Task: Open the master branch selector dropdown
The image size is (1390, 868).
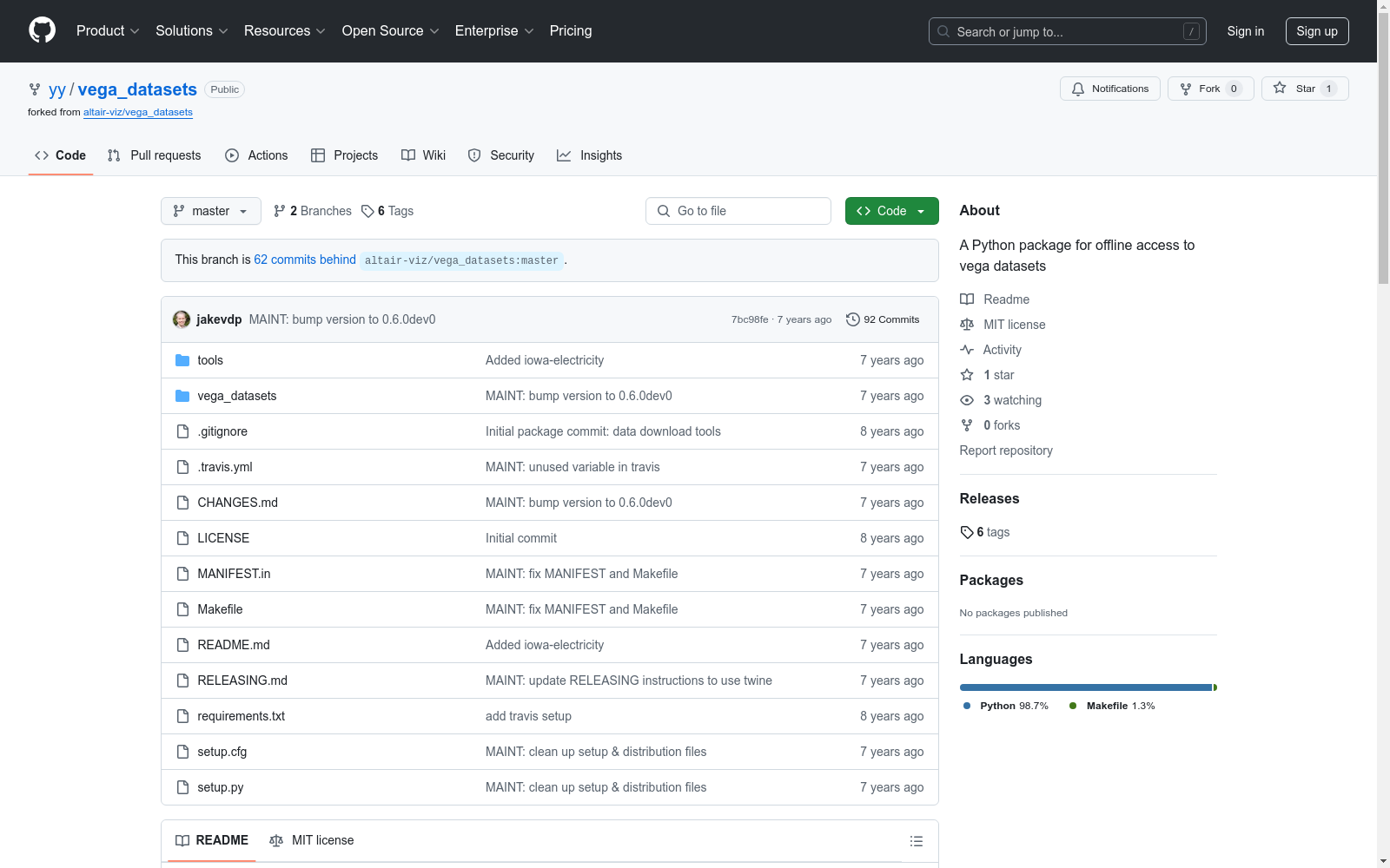Action: point(211,211)
